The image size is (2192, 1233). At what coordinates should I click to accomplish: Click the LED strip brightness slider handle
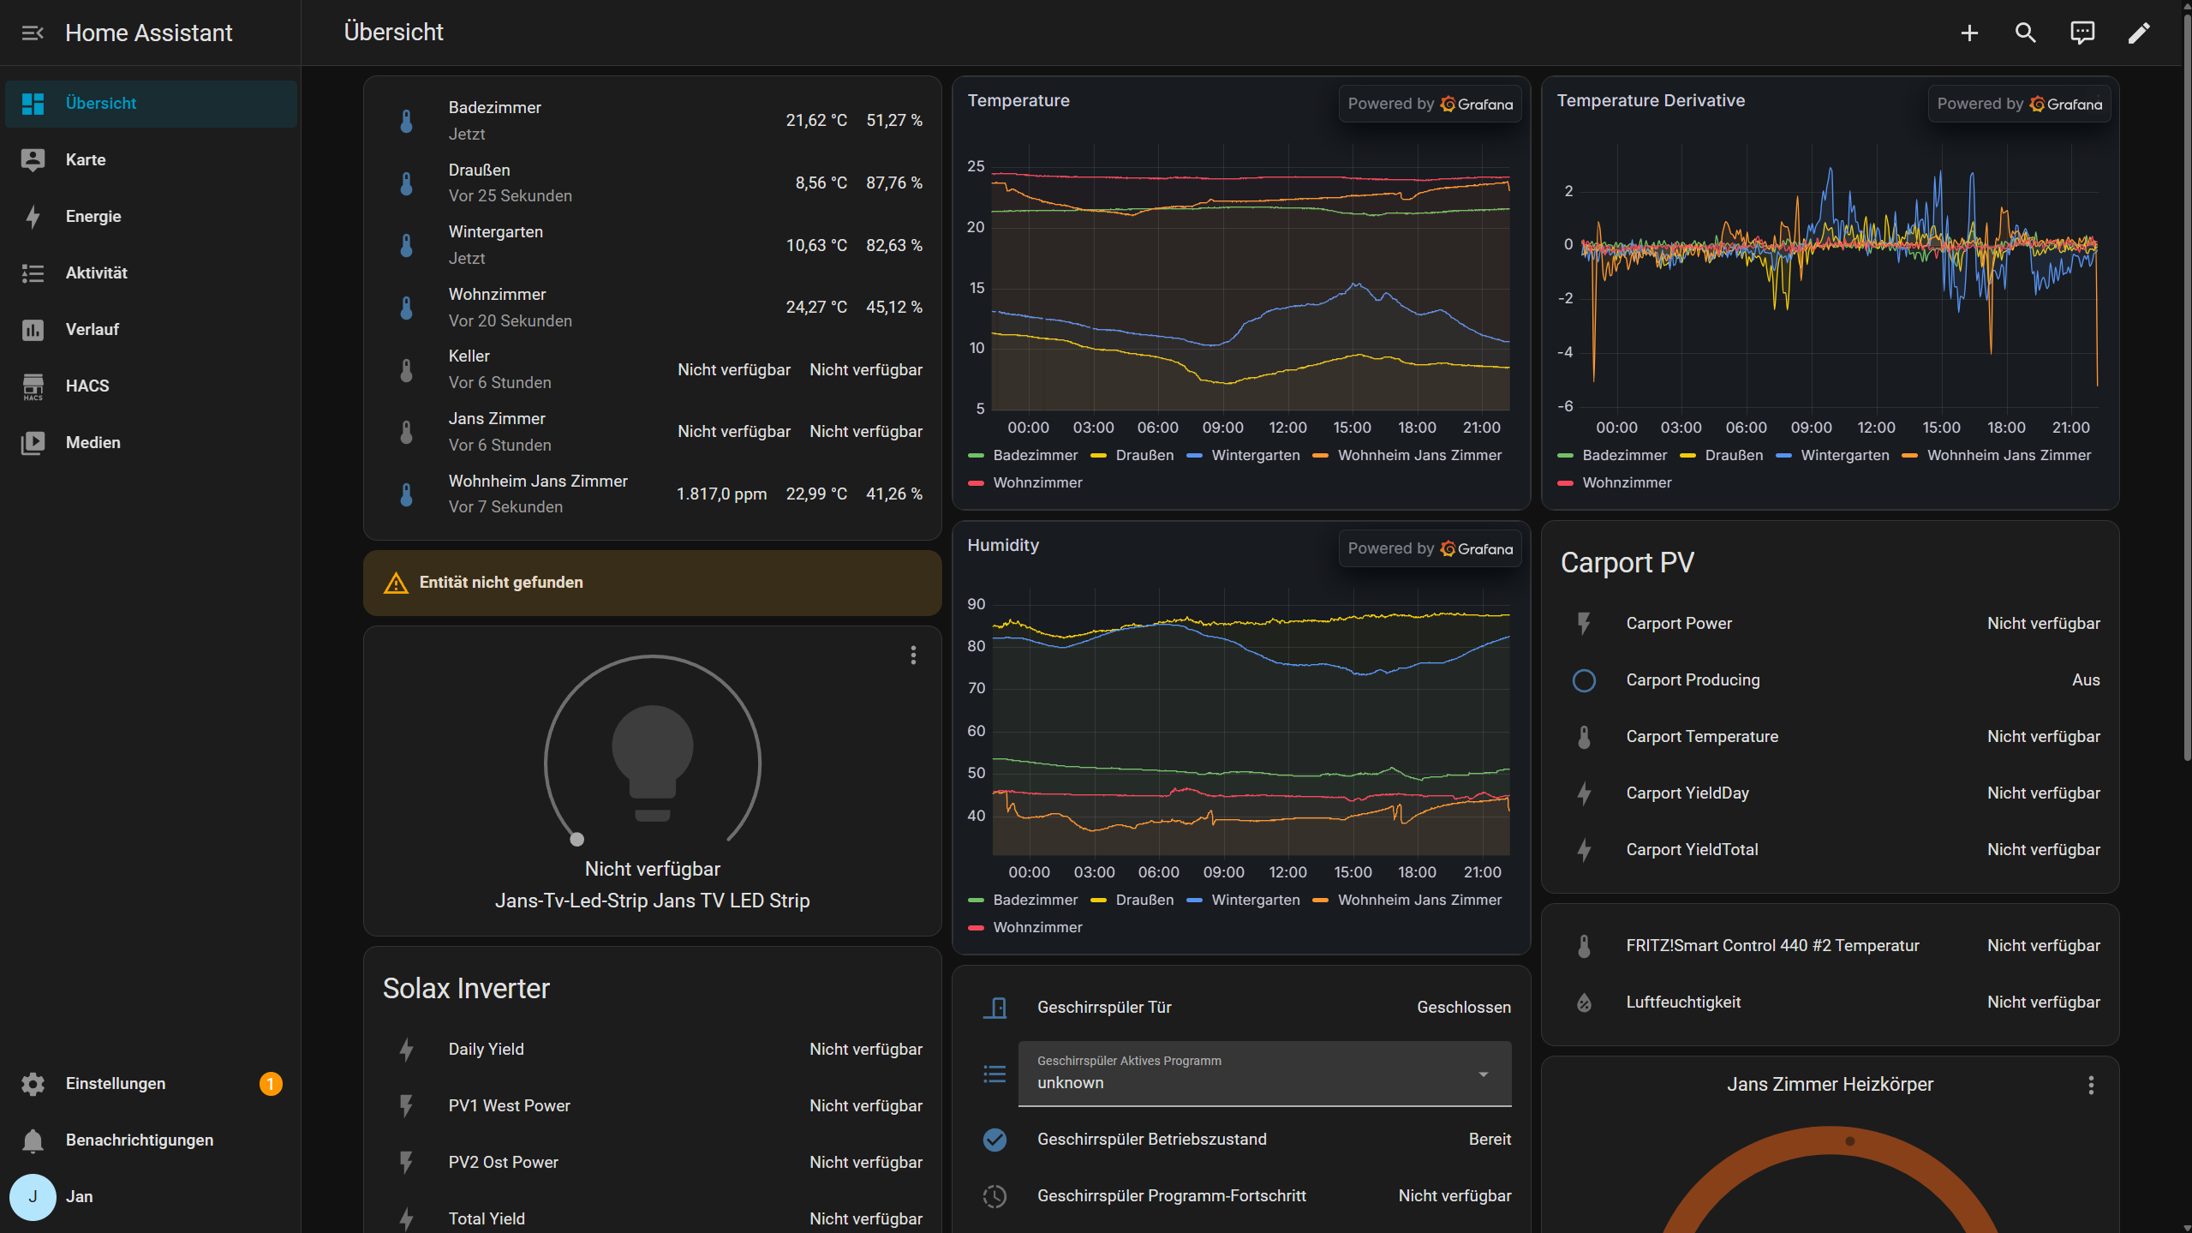577,840
